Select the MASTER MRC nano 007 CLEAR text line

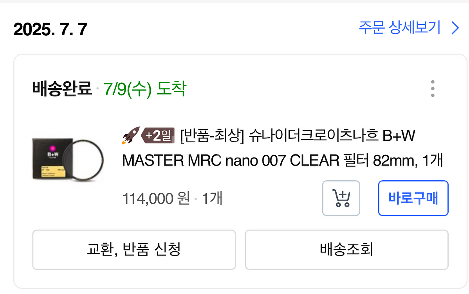[x=282, y=160]
